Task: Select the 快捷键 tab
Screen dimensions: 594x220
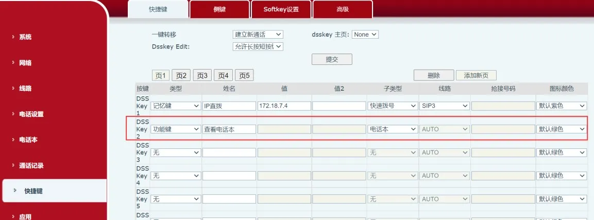Action: (158, 9)
